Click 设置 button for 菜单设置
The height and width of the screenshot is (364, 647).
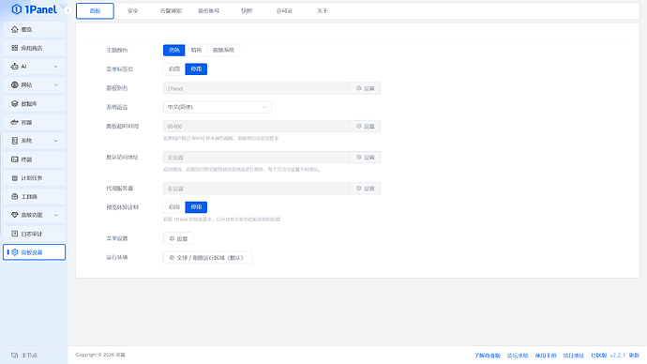[x=178, y=238]
